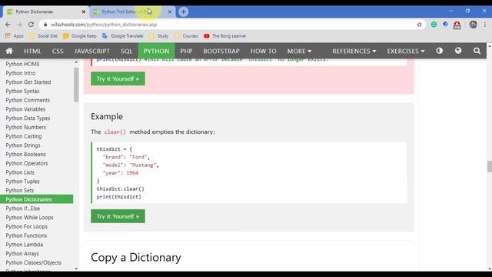Open Study bookmark folder
This screenshot has width=492, height=277.
coord(159,36)
